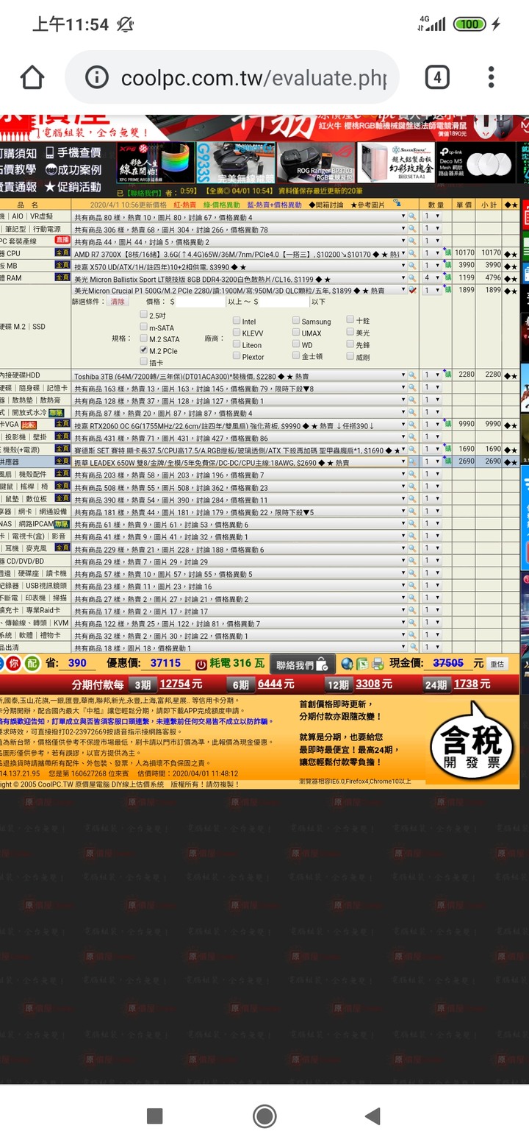Screen dimensions: 529x1148
Task: Click the maximum price filter input
Action: click(x=284, y=302)
